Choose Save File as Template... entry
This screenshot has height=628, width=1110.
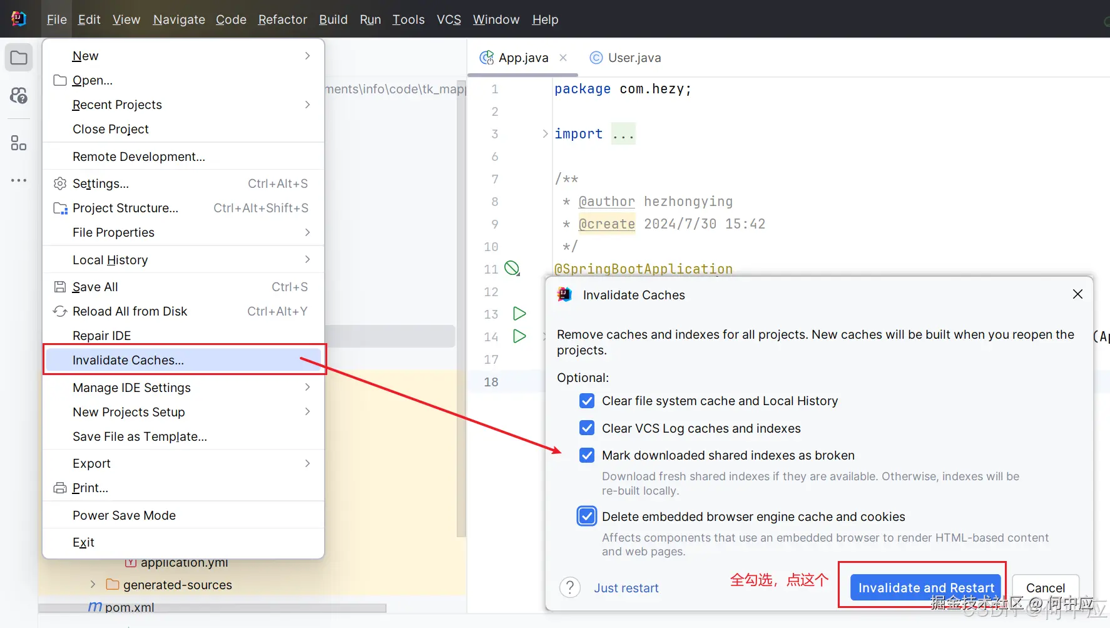point(183,436)
